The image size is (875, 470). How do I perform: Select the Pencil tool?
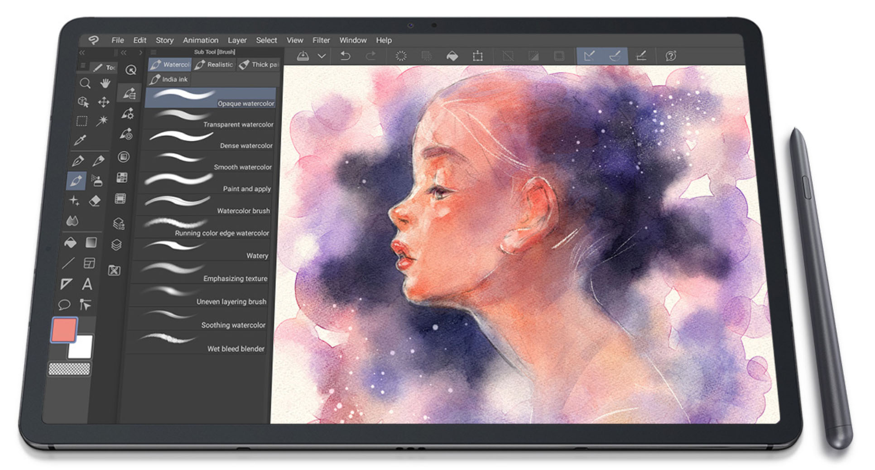(x=99, y=160)
